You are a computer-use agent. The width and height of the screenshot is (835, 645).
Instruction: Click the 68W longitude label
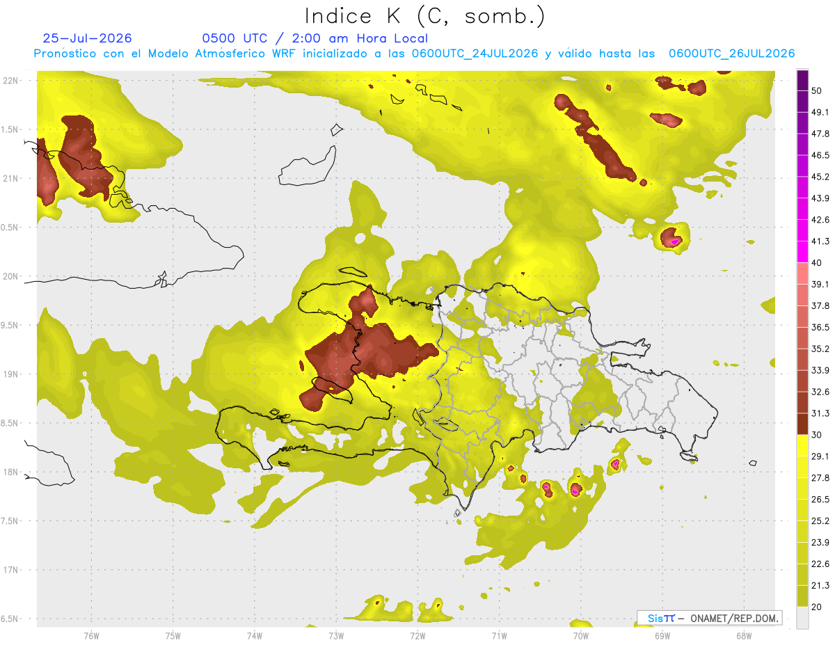pyautogui.click(x=743, y=636)
